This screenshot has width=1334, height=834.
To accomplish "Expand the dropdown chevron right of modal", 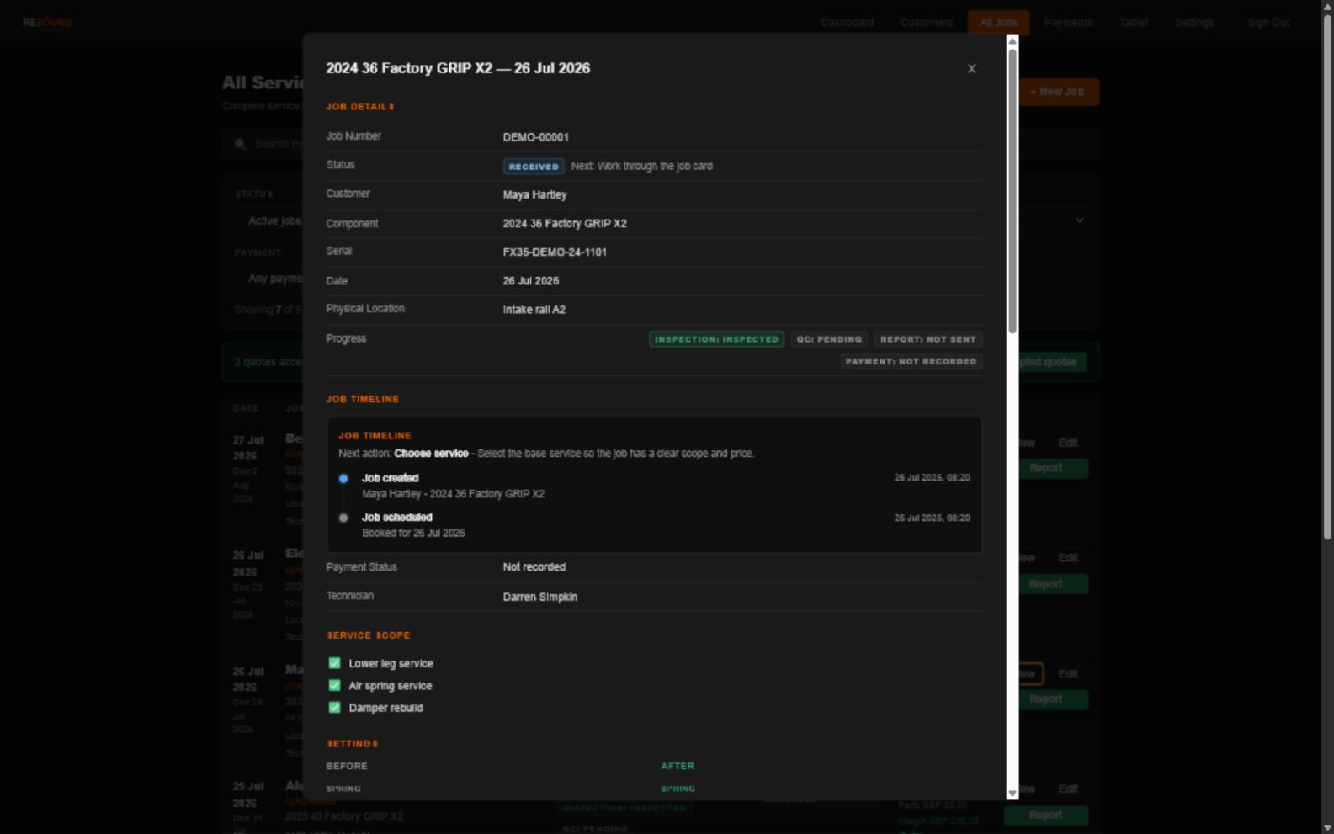I will [1079, 220].
